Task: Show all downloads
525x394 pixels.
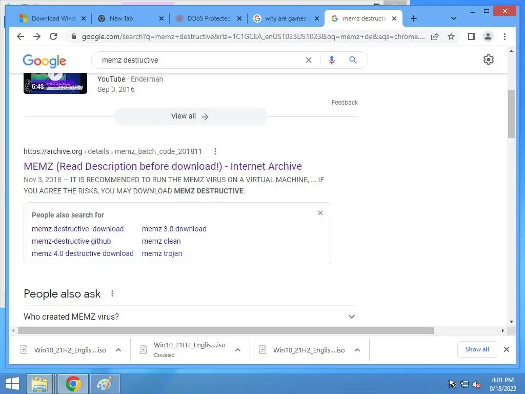Action: (x=477, y=349)
